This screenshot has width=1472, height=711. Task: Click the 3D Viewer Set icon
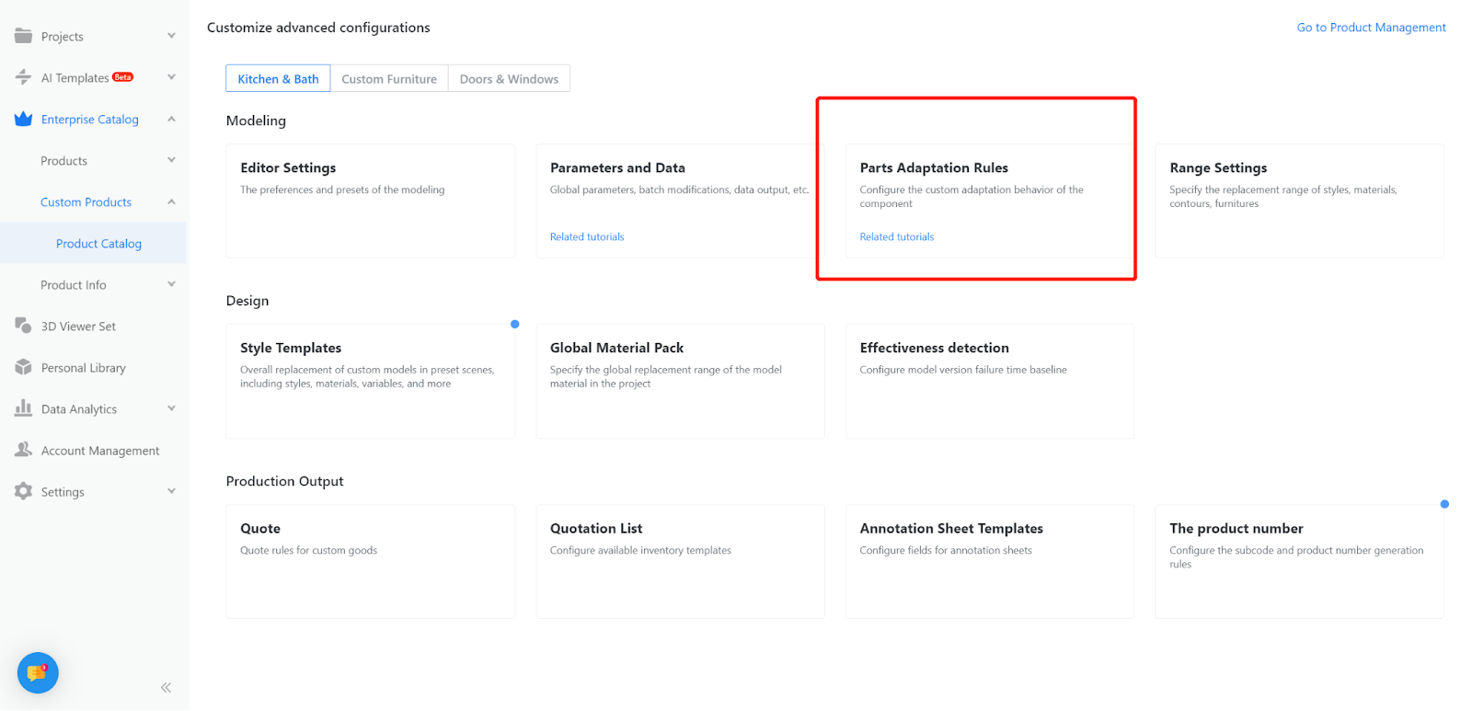pyautogui.click(x=23, y=326)
